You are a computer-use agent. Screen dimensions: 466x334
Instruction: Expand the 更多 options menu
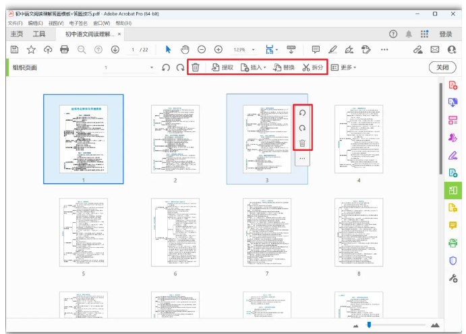tap(343, 67)
